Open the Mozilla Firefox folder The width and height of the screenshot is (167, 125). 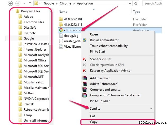[34, 82]
